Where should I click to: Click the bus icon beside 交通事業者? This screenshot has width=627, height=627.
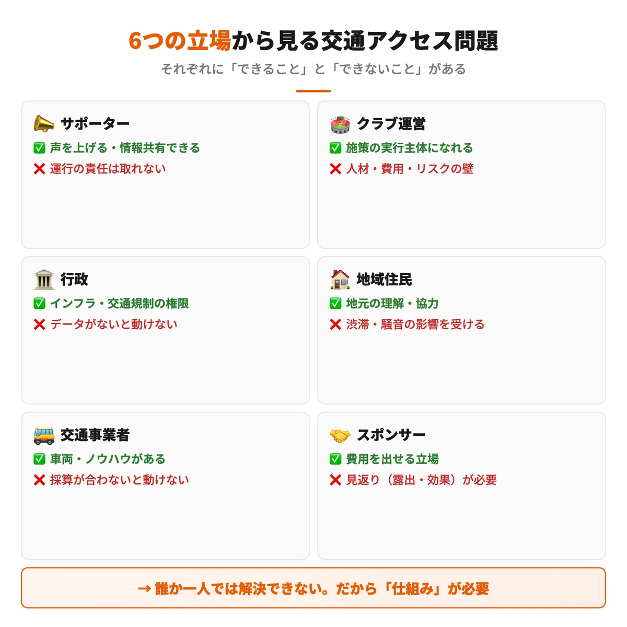pos(44,435)
